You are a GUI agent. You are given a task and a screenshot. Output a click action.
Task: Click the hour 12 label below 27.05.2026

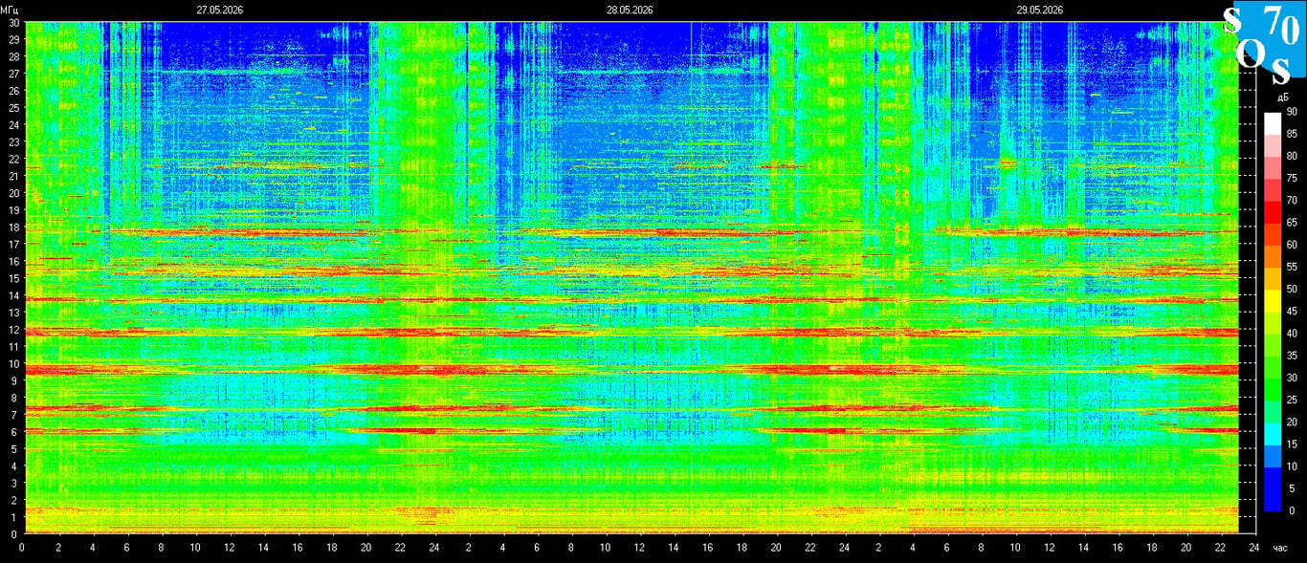(x=230, y=548)
